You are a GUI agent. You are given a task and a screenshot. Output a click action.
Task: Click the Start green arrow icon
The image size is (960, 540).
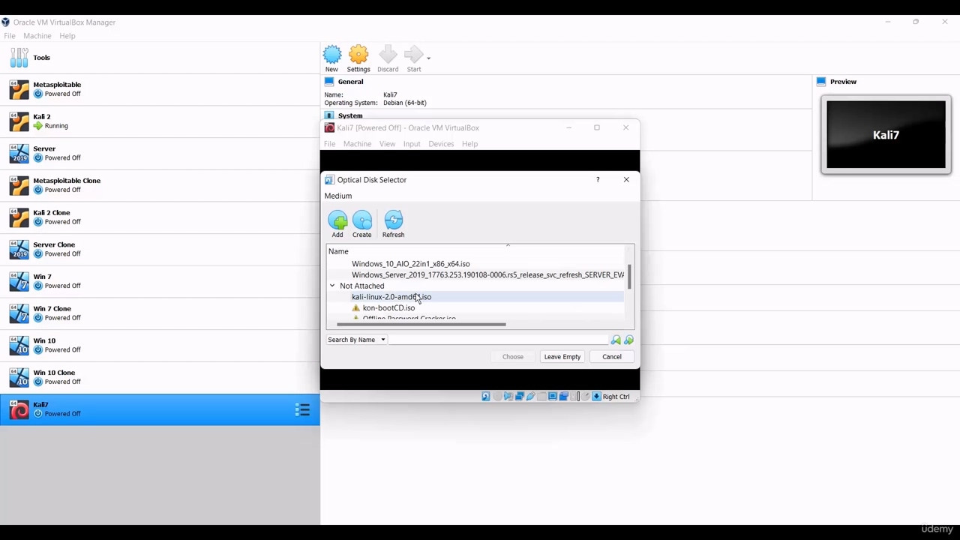click(x=413, y=55)
